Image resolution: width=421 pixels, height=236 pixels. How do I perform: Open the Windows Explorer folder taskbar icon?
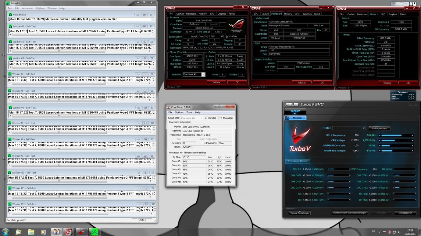point(31,232)
